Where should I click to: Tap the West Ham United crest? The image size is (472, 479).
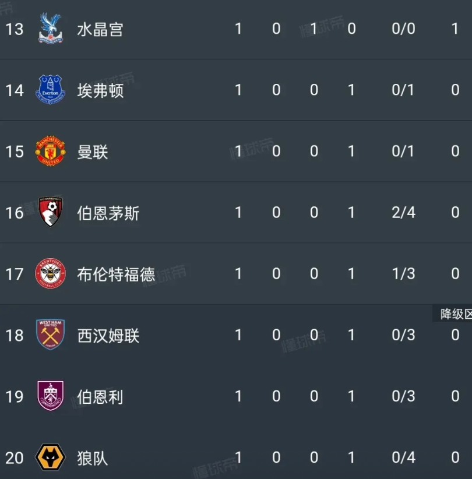tap(50, 335)
